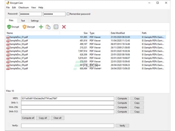The width and height of the screenshot is (175, 131).
Task: Click the PDF icon of SampleDoc_04.pdf
Action: point(8,47)
